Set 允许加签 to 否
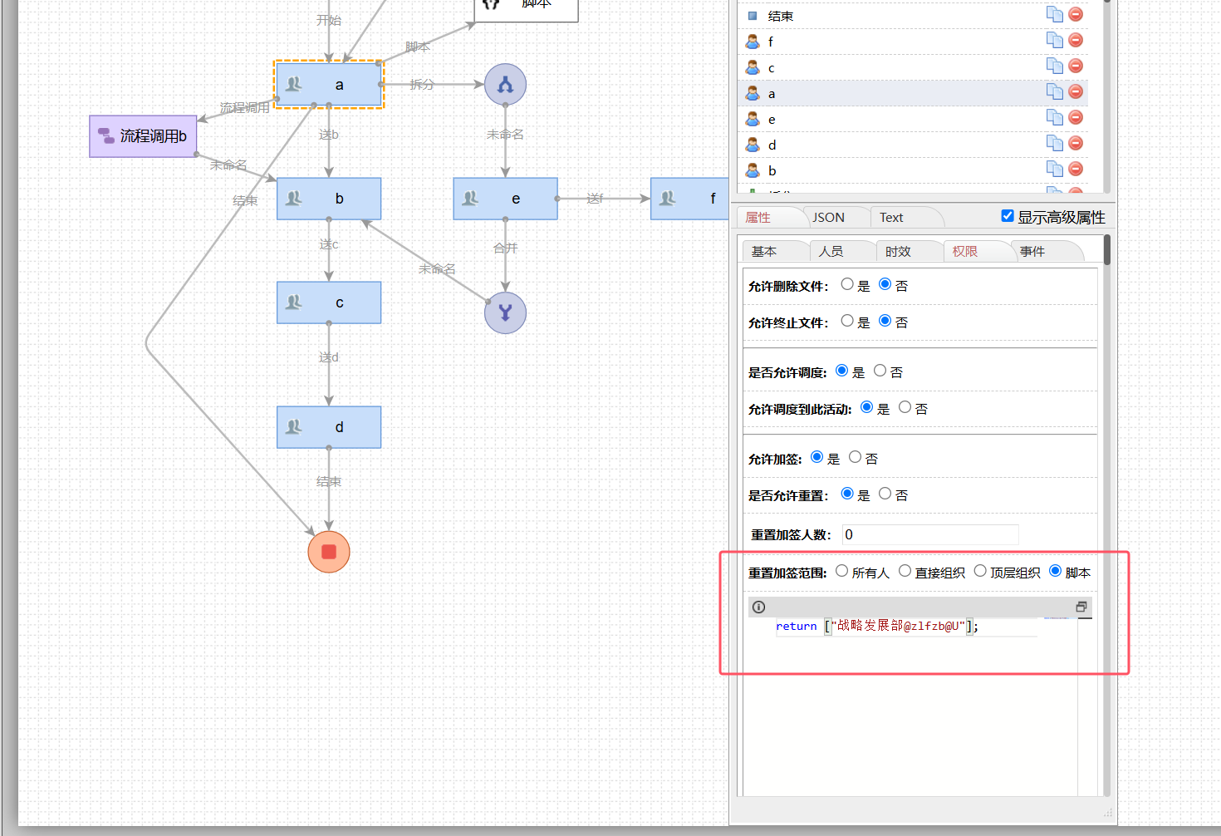 click(x=855, y=457)
